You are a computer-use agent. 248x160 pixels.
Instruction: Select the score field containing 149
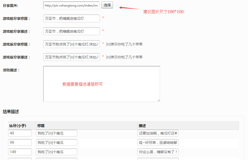20,152
